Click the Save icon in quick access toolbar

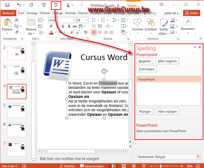7,5
